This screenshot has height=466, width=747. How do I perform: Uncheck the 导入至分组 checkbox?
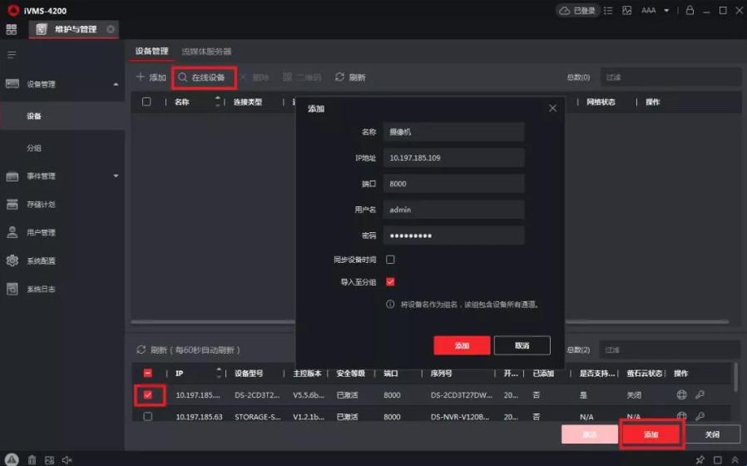(390, 282)
